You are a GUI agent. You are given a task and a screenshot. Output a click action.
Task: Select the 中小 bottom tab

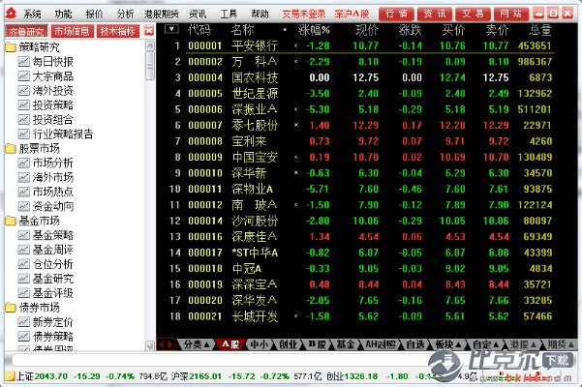click(260, 344)
